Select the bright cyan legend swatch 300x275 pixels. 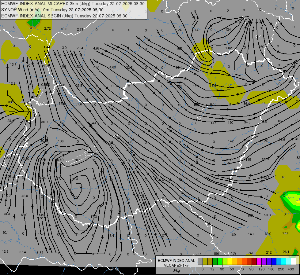coord(284,261)
